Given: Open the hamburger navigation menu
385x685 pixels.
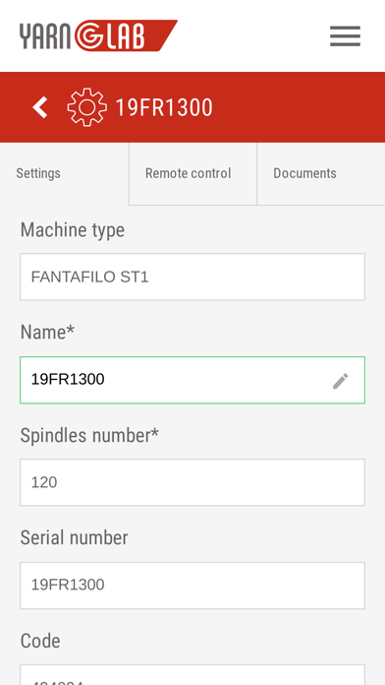Looking at the screenshot, I should [x=345, y=35].
